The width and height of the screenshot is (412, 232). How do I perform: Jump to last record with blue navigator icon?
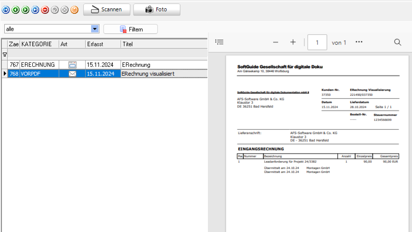point(35,10)
